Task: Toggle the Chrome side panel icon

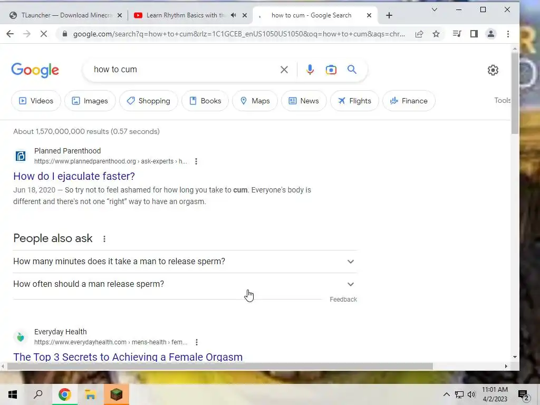Action: pyautogui.click(x=474, y=34)
